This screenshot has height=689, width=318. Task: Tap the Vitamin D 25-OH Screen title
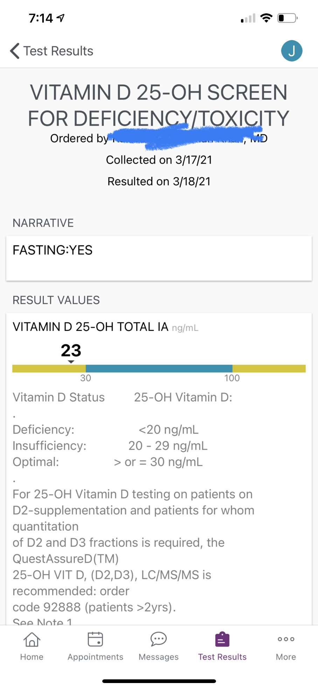click(x=159, y=105)
